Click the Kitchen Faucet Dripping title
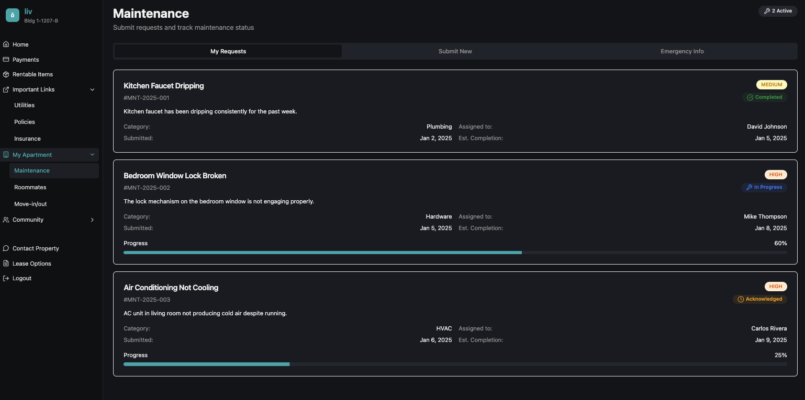The image size is (805, 400). click(x=164, y=86)
